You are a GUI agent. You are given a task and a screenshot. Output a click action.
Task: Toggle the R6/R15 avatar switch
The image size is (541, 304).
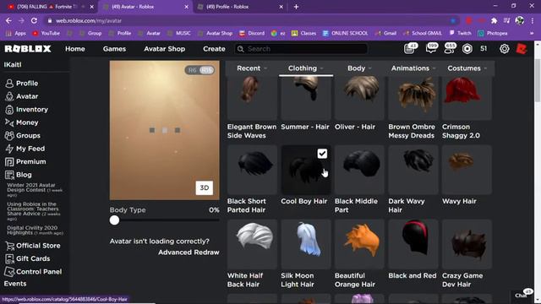pos(199,70)
